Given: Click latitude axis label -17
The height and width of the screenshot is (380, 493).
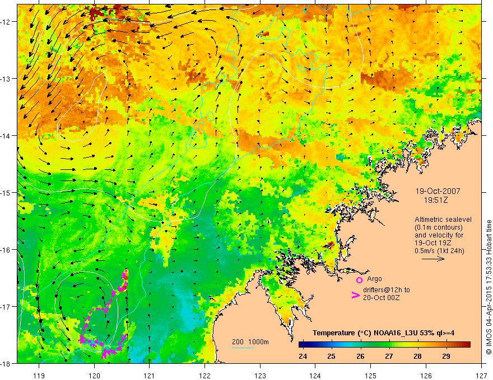Looking at the screenshot, I should tap(6, 307).
